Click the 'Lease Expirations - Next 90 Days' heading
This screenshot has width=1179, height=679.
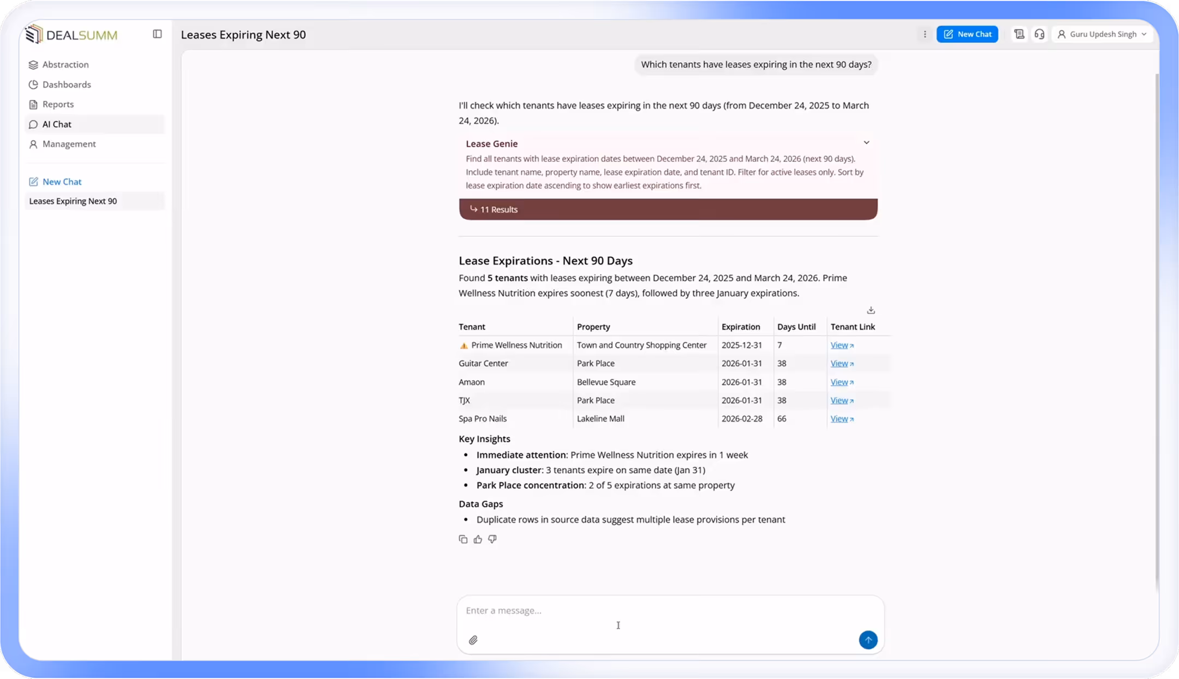(x=545, y=261)
